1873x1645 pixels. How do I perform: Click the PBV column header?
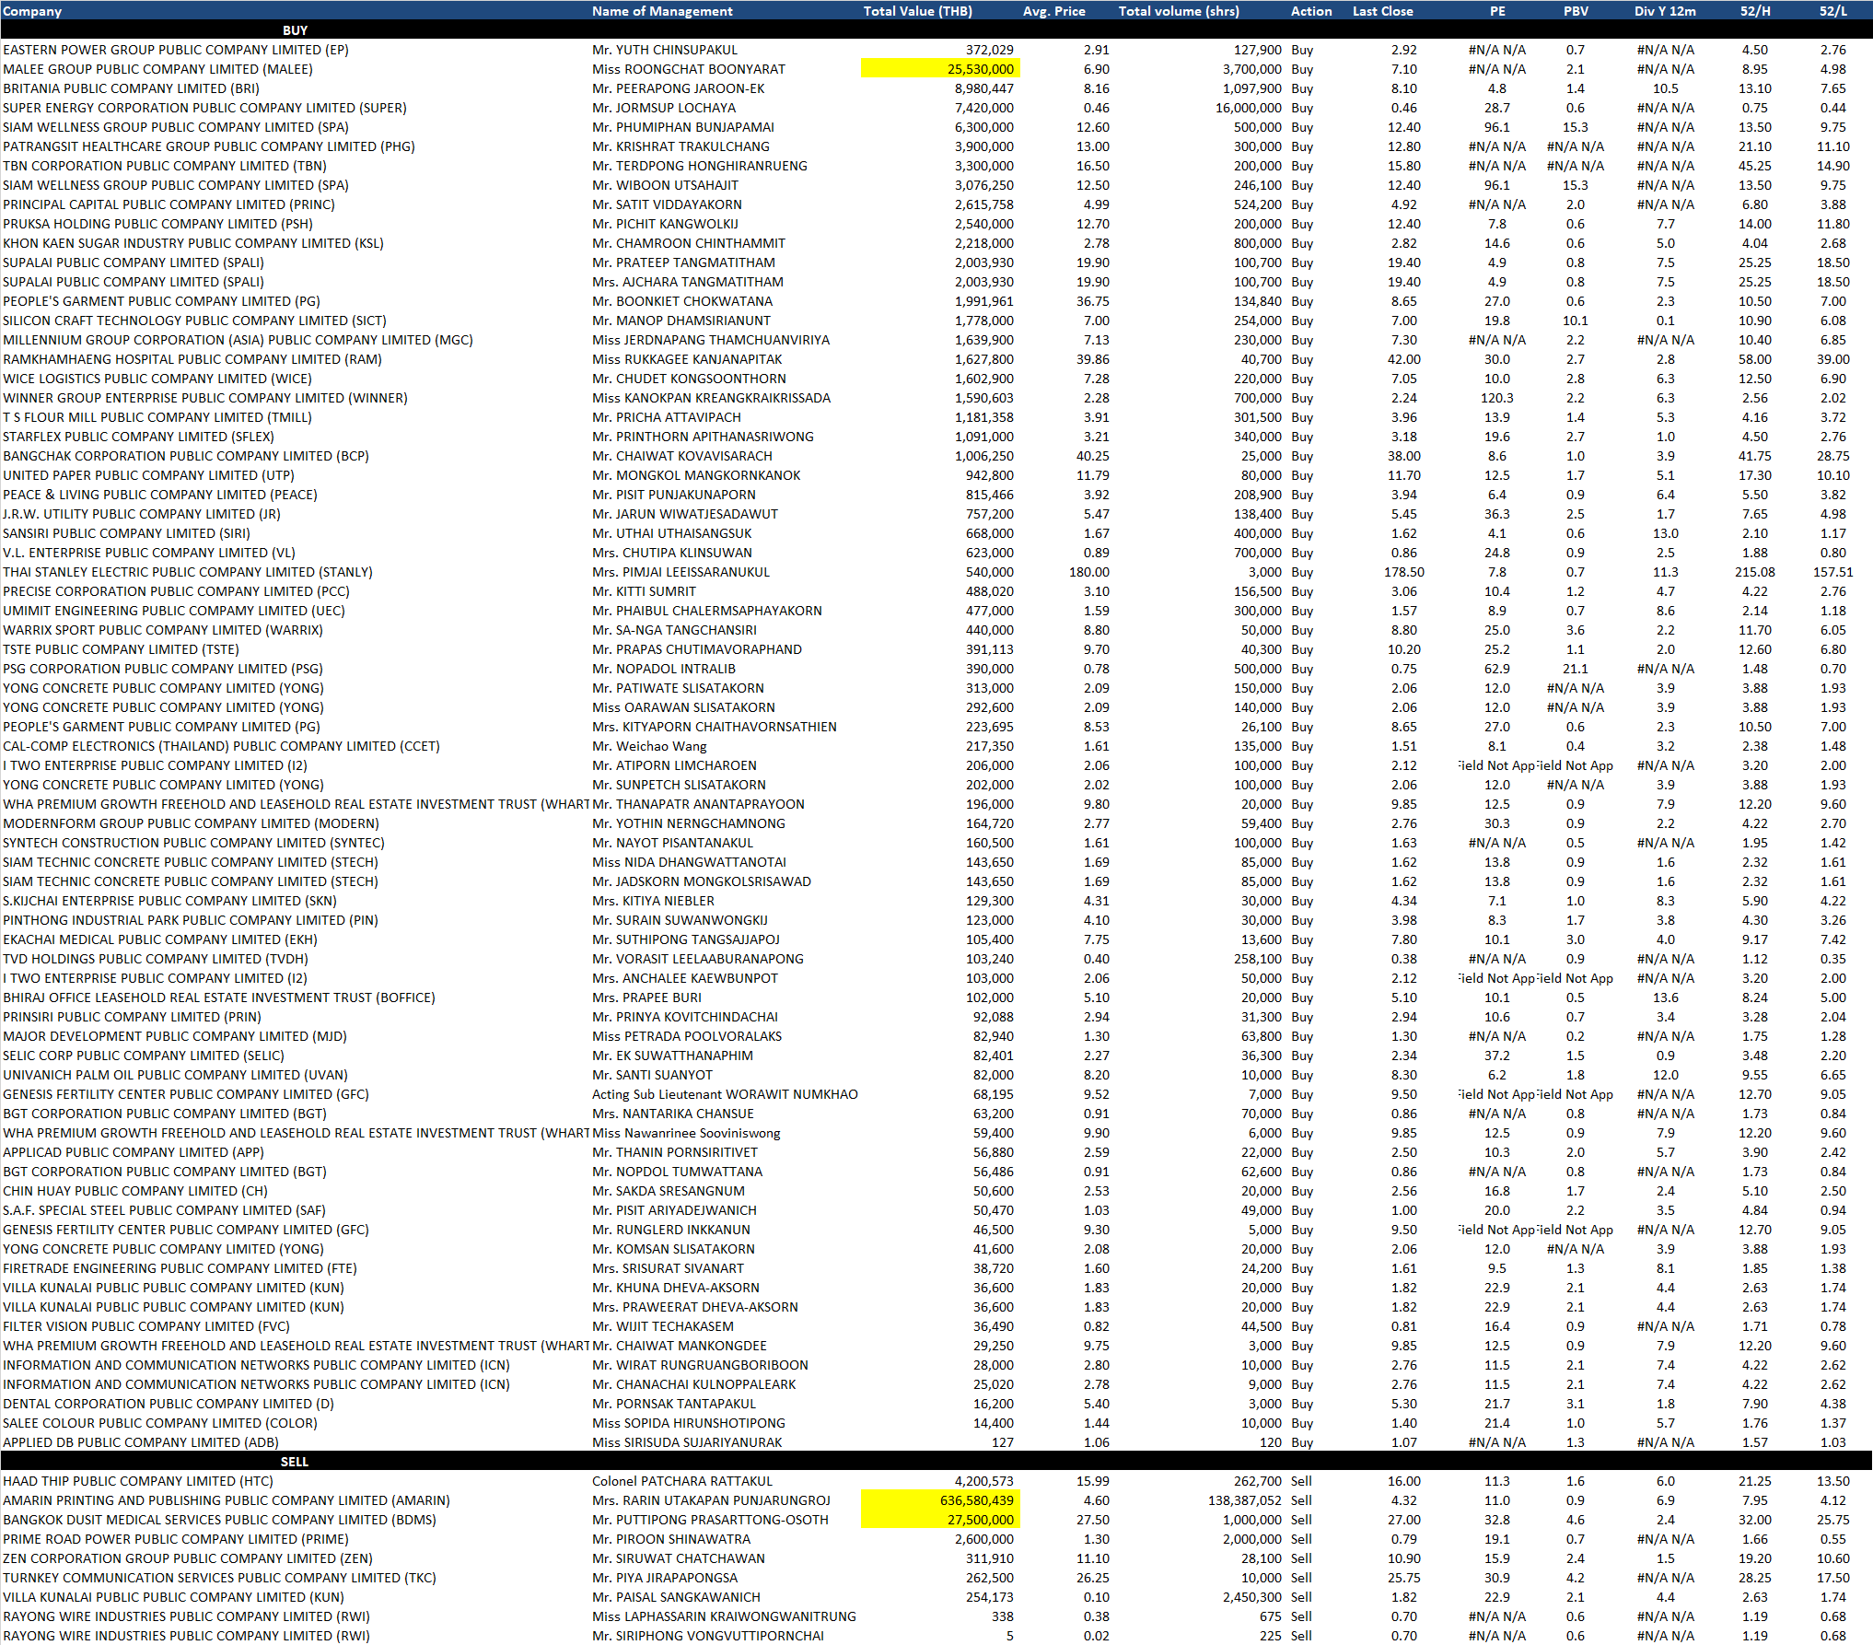pyautogui.click(x=1575, y=11)
